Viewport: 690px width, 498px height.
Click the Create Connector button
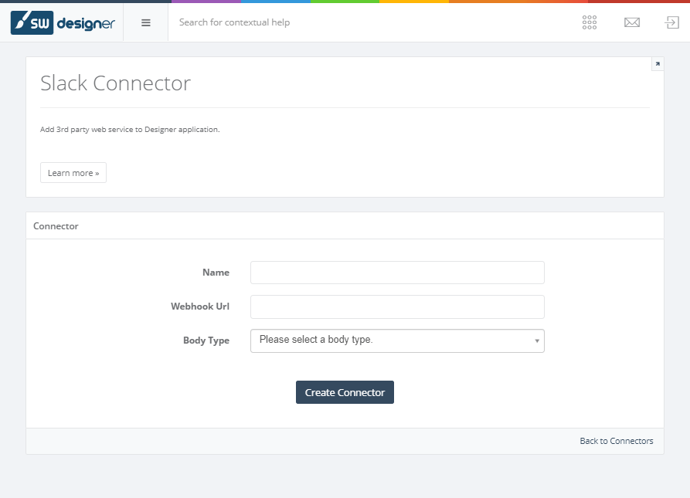pos(345,392)
